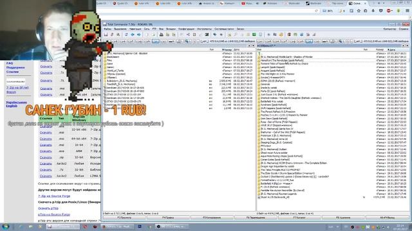Select Ghost recon future soldier folder

click(274, 153)
